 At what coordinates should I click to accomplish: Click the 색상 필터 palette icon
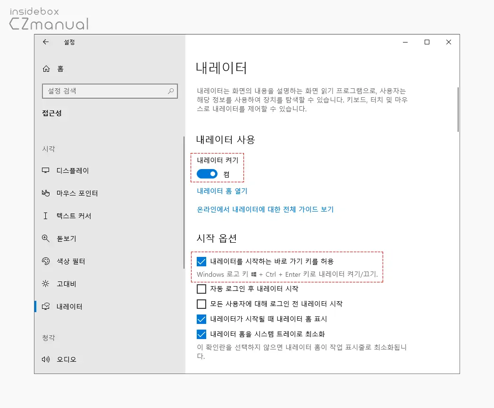coord(46,261)
